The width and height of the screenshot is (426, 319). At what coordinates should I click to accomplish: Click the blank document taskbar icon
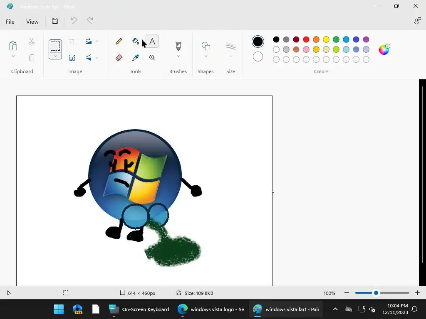pos(96,309)
